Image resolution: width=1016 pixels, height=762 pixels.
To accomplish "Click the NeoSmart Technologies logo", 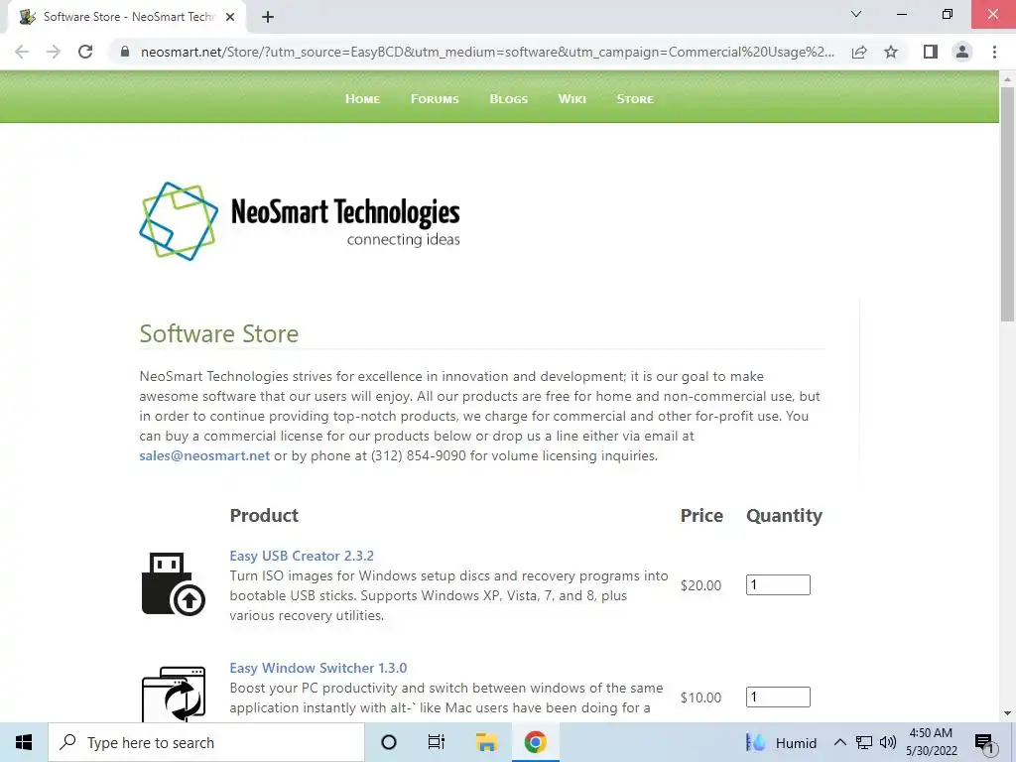I will (300, 221).
